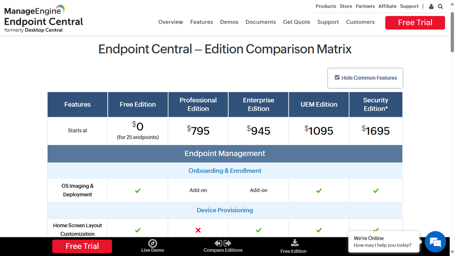Visit the Store link

pyautogui.click(x=346, y=6)
